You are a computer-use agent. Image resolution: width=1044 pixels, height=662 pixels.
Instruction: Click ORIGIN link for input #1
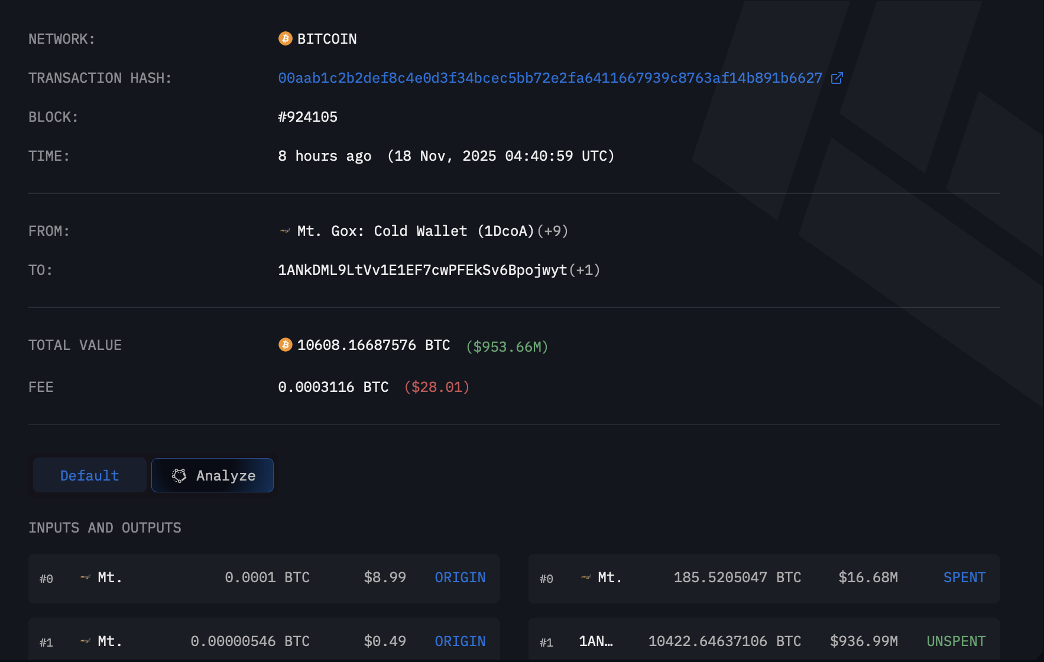coord(460,641)
